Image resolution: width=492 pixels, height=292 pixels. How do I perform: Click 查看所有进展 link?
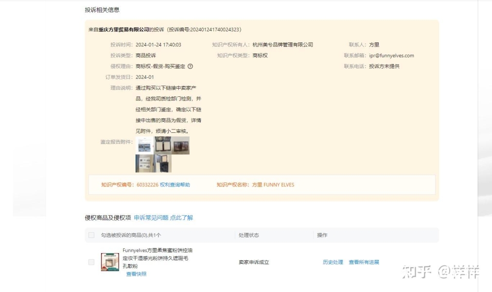coord(364,262)
